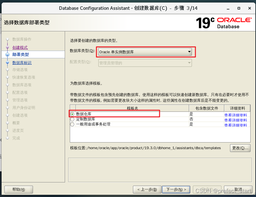Select the 定制数据库 template radio button
This screenshot has height=197, width=256.
click(x=72, y=119)
